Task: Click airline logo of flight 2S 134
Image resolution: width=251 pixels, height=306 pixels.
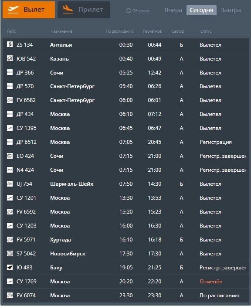Action: click(10, 44)
